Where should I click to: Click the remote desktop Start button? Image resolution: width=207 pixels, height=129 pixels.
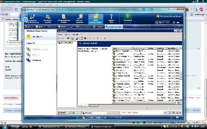(x=61, y=113)
